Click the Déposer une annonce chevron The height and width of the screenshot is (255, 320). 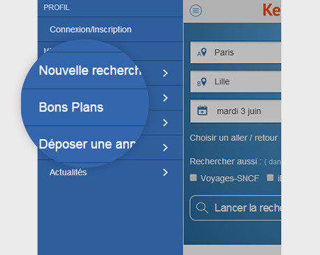[x=166, y=147]
